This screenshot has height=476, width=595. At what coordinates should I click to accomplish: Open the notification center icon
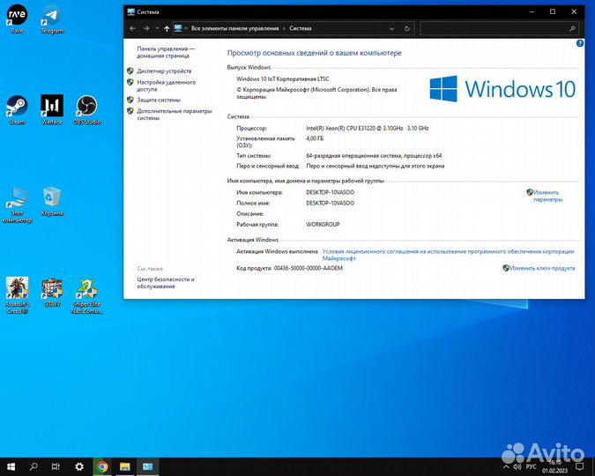(x=579, y=466)
